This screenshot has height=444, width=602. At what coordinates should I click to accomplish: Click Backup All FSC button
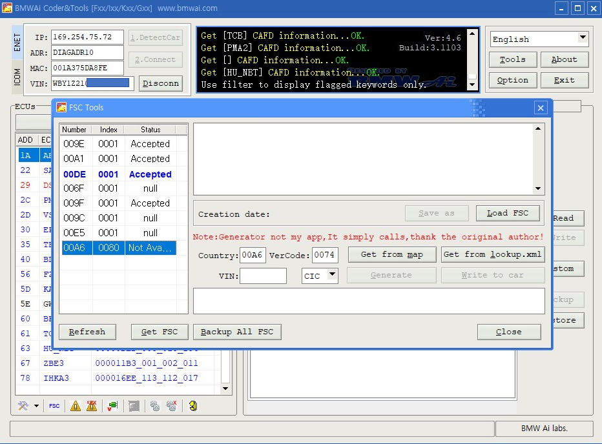pyautogui.click(x=237, y=332)
